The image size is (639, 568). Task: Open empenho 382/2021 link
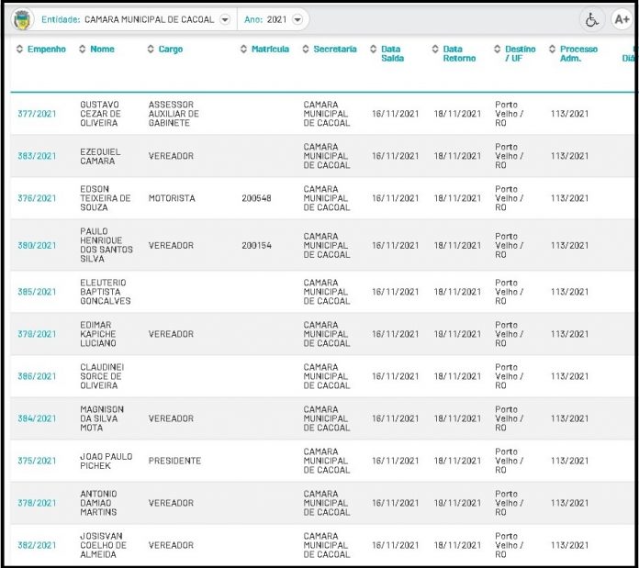pyautogui.click(x=37, y=545)
